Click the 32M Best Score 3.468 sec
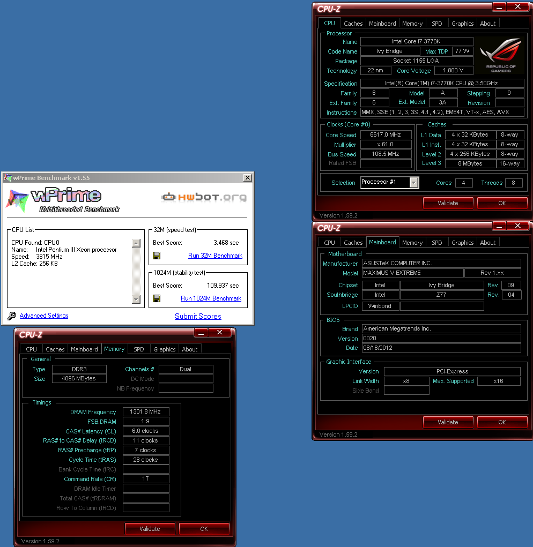This screenshot has width=533, height=547. [226, 243]
